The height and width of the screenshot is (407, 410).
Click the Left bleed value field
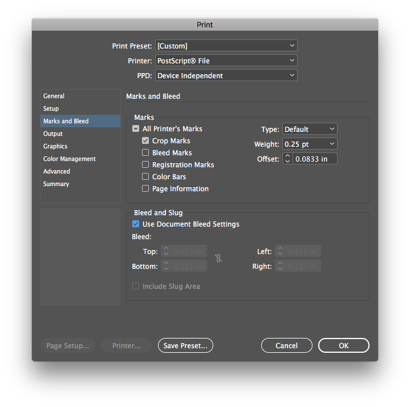303,251
